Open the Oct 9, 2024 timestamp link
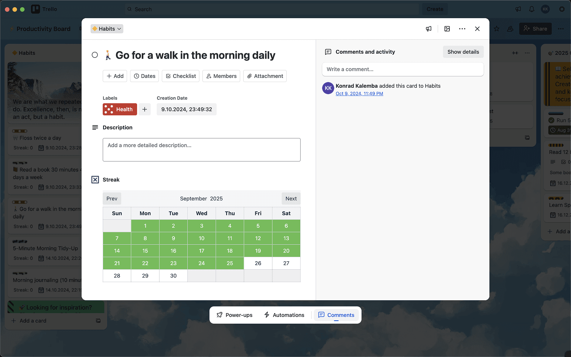 click(359, 94)
